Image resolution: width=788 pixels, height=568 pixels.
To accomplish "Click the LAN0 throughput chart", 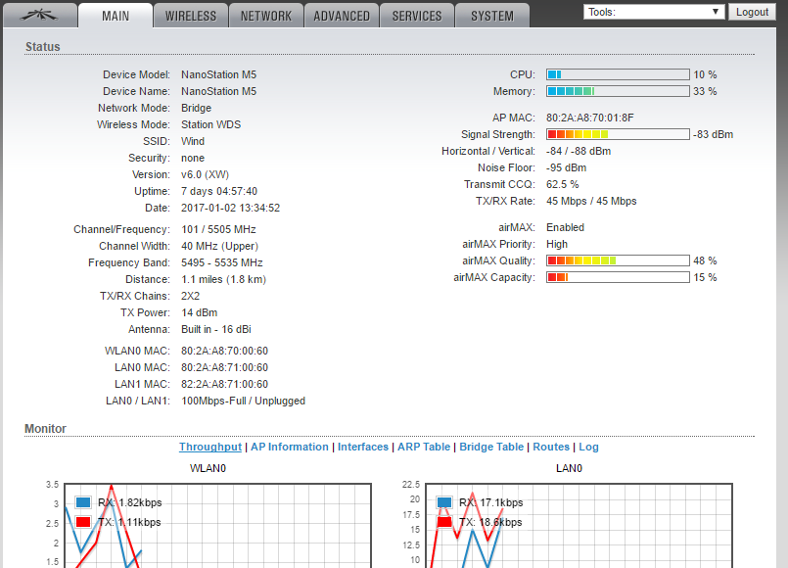I will (579, 526).
